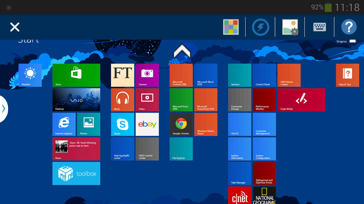The width and height of the screenshot is (364, 204).
Task: Open the Store tile
Action: [76, 75]
